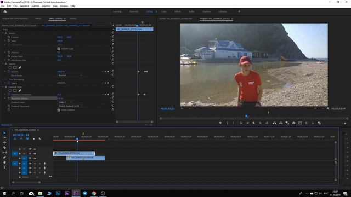The width and height of the screenshot is (351, 197).
Task: Click Mark In in the Program monitor
Action: pyautogui.click(x=227, y=123)
